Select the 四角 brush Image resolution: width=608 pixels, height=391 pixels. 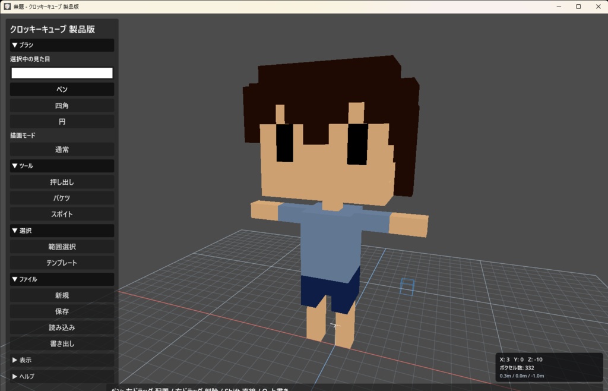(x=62, y=106)
